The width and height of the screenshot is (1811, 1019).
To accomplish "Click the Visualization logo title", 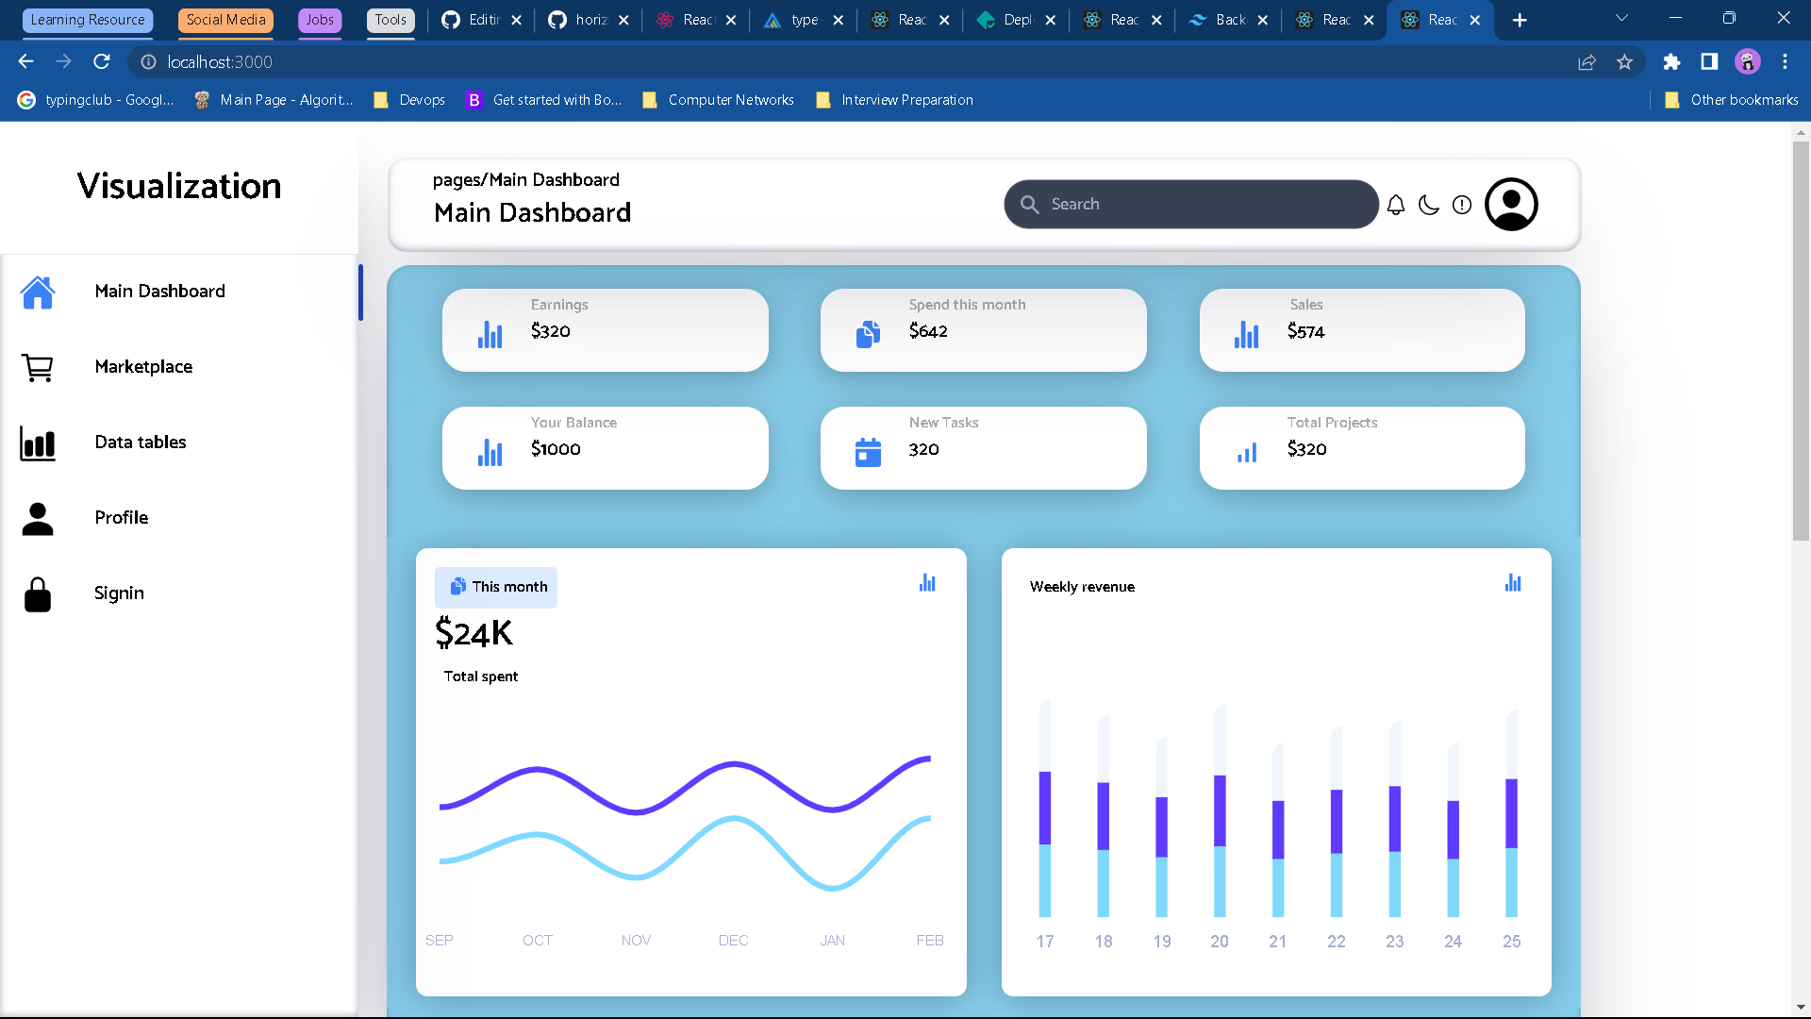I will click(x=179, y=186).
